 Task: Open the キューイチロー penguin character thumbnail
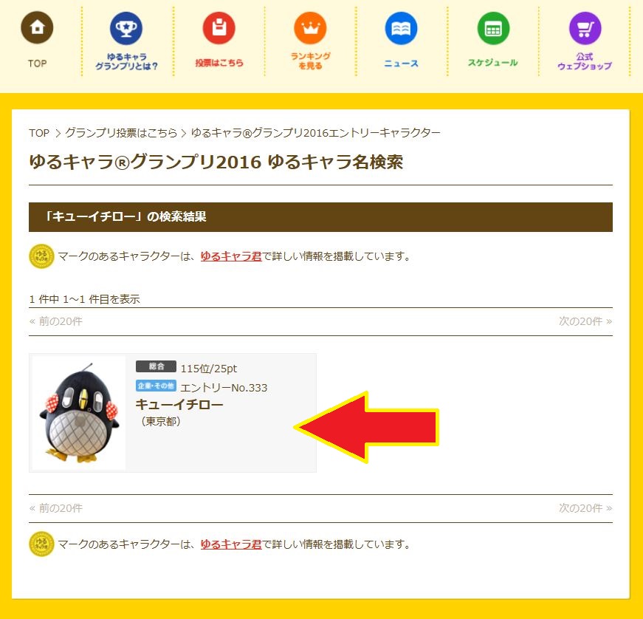(x=79, y=413)
